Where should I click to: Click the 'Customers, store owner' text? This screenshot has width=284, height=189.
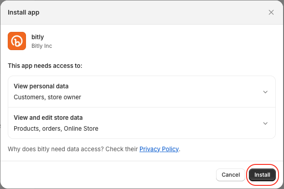[x=47, y=97]
